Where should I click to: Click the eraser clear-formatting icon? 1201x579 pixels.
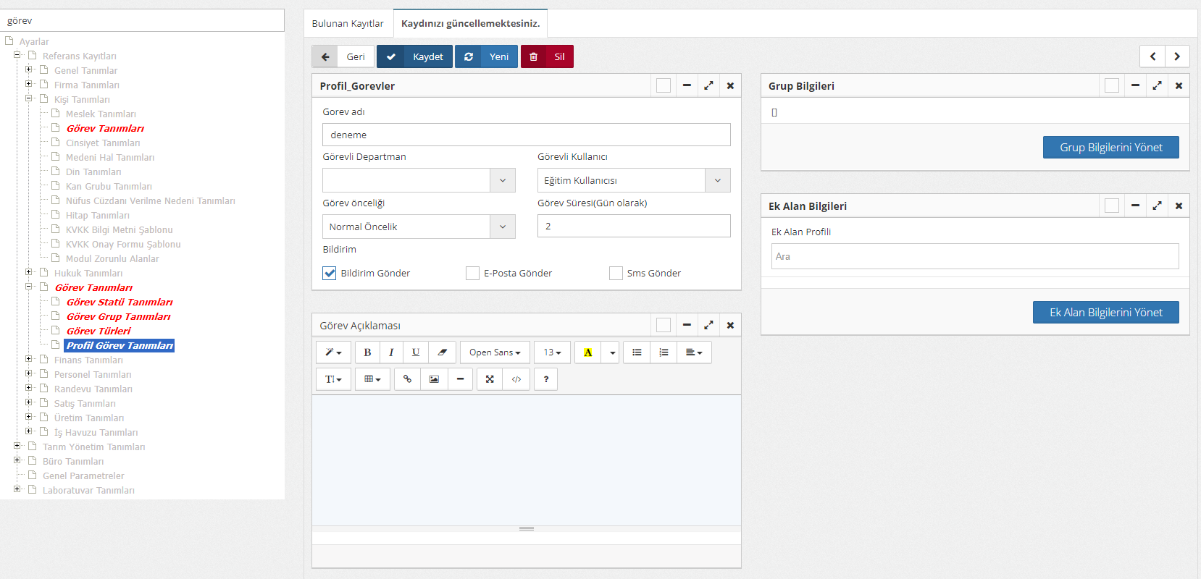click(442, 352)
